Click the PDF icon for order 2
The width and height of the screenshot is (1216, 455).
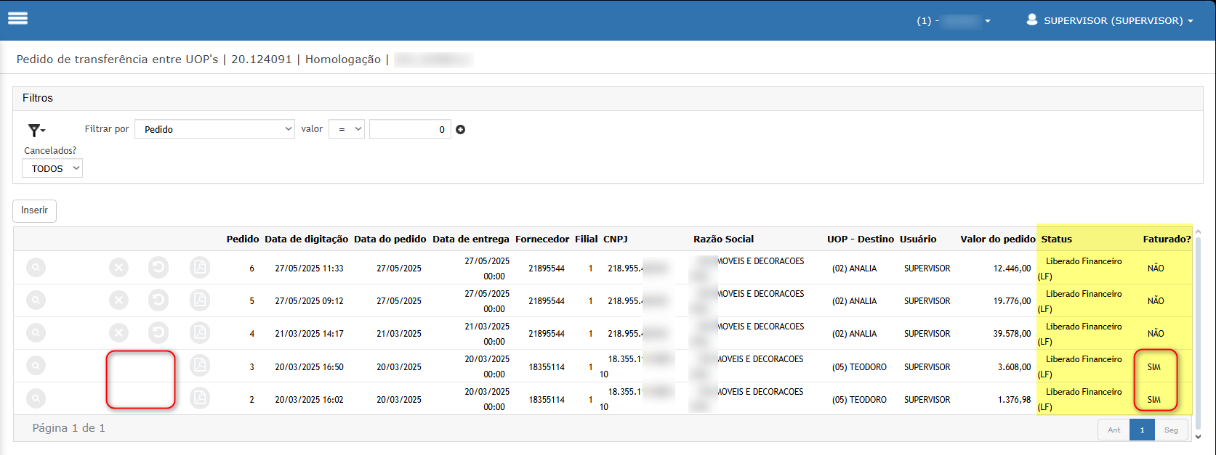200,398
